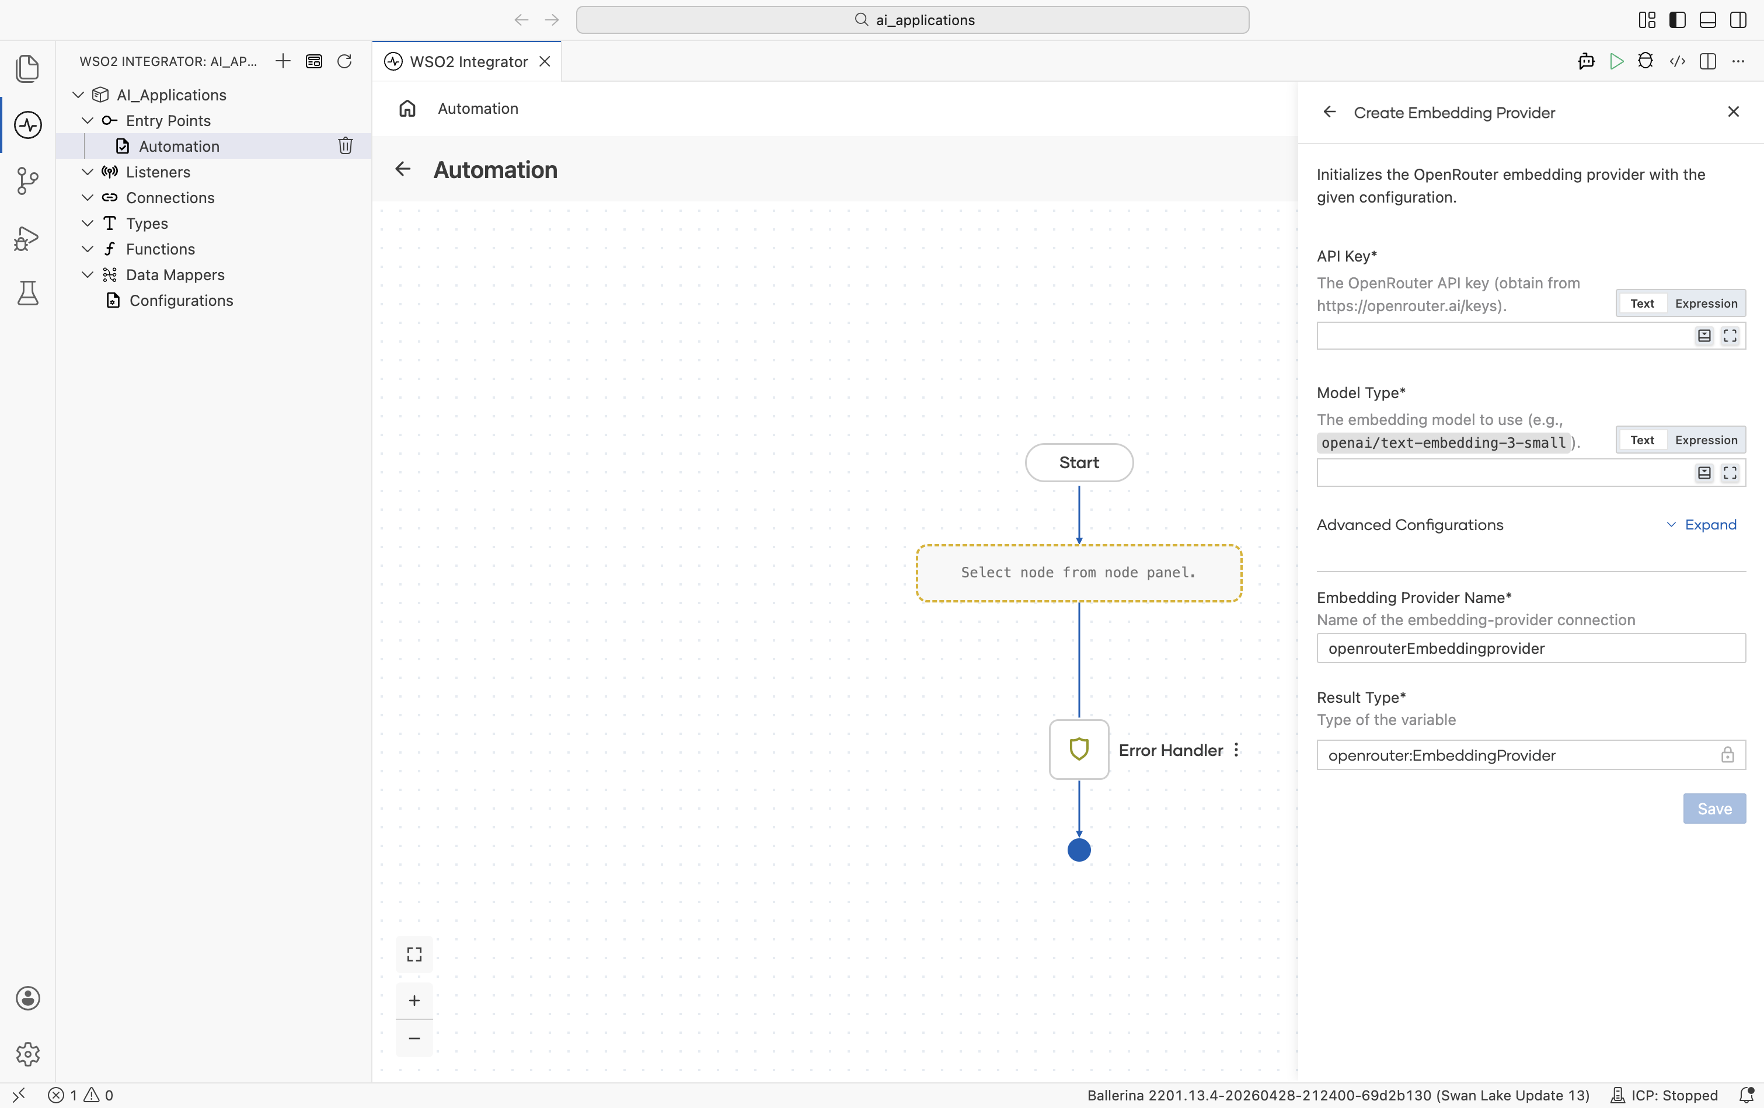Open Error Handler options menu
The height and width of the screenshot is (1108, 1764).
click(x=1236, y=750)
